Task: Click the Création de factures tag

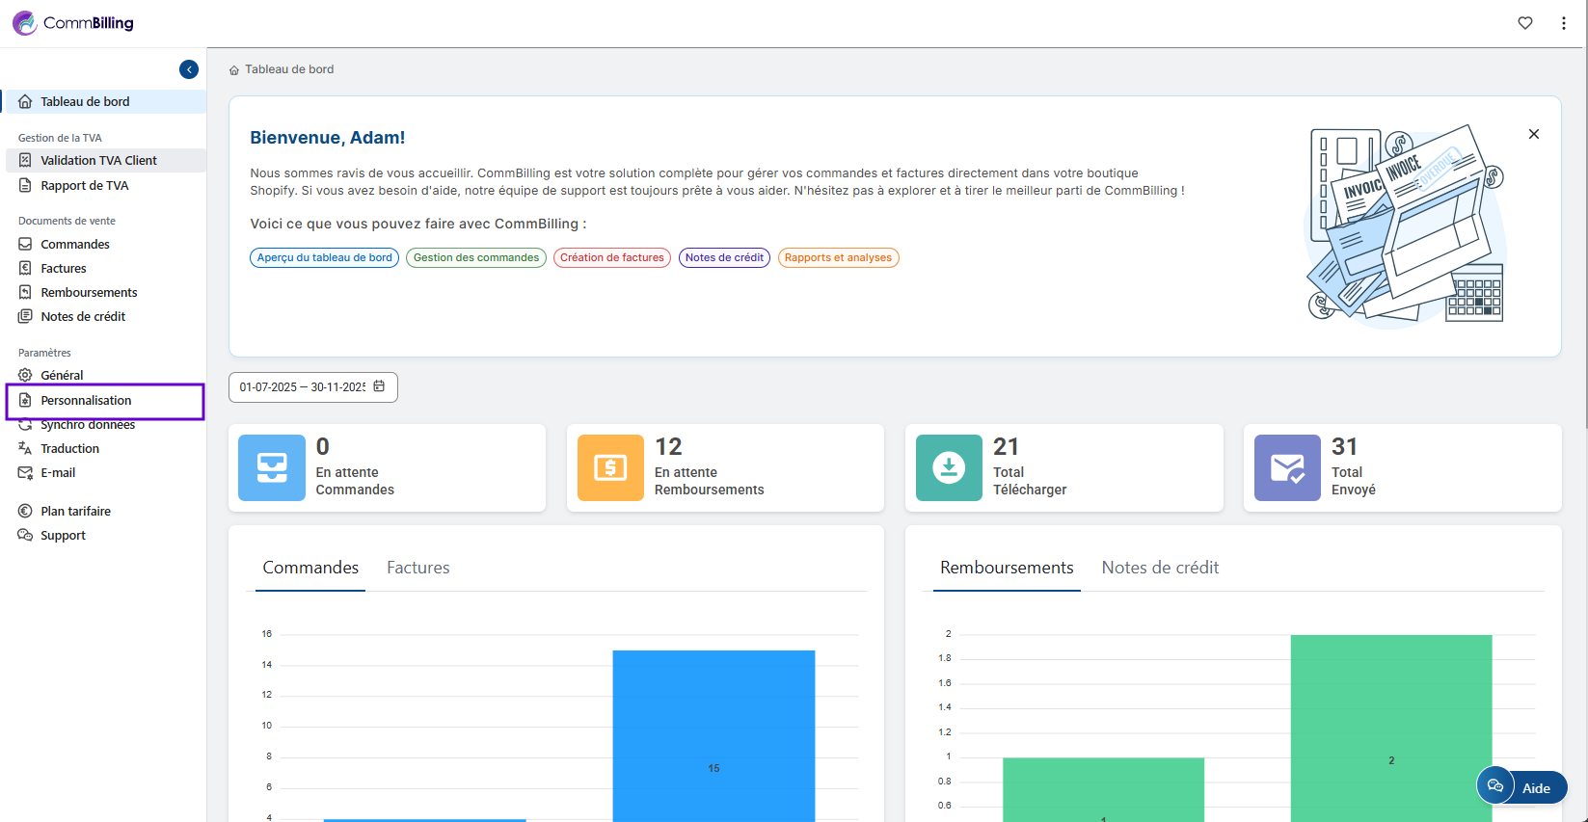Action: pos(612,257)
